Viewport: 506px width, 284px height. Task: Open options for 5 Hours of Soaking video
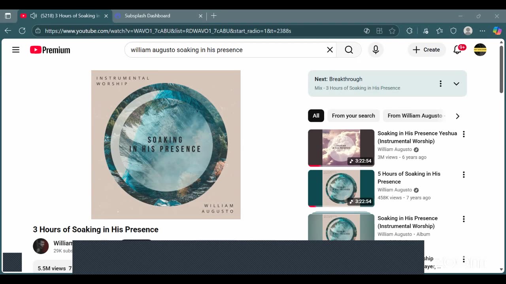tap(464, 175)
